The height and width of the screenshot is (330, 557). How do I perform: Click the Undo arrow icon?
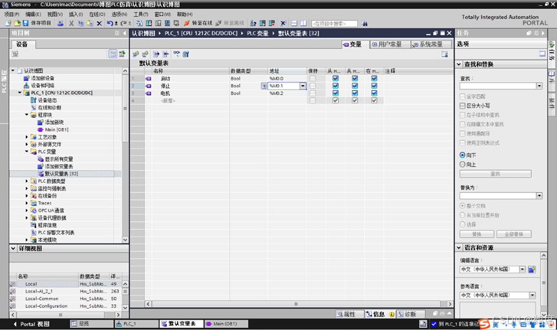pos(110,23)
